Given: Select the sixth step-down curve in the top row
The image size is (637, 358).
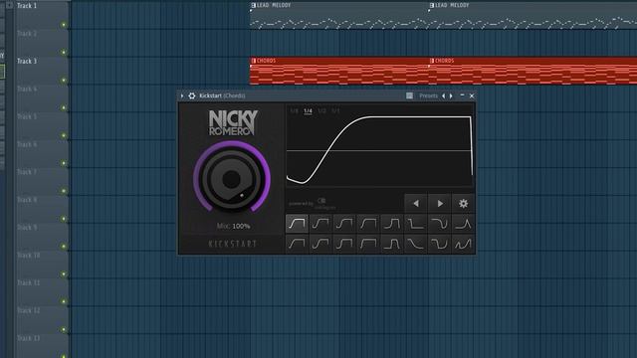Looking at the screenshot, I should (x=416, y=224).
